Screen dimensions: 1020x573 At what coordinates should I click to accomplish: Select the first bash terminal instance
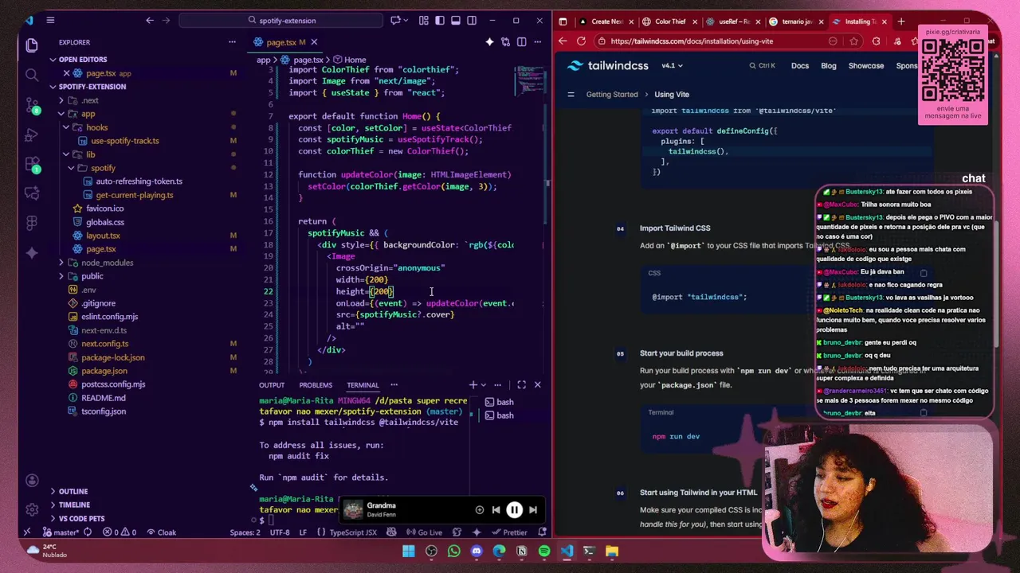(x=504, y=402)
